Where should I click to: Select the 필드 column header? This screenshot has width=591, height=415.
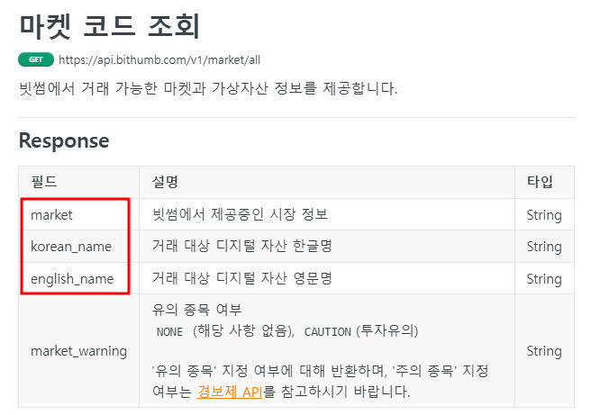click(x=43, y=182)
